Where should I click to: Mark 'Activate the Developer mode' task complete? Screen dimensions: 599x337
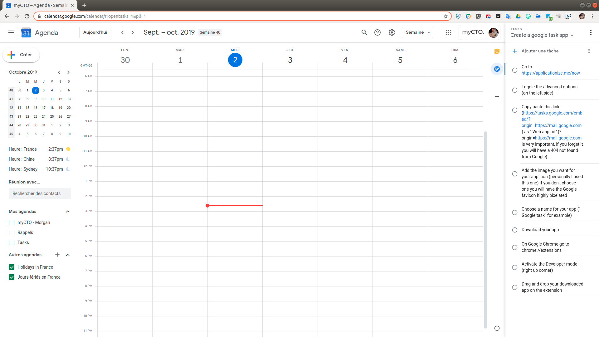pos(515,267)
